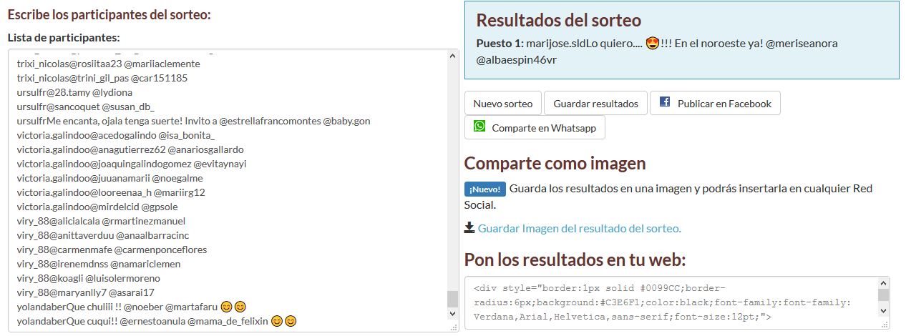Click 'Escribe los participantes del sorteo:' heading

[x=109, y=14]
